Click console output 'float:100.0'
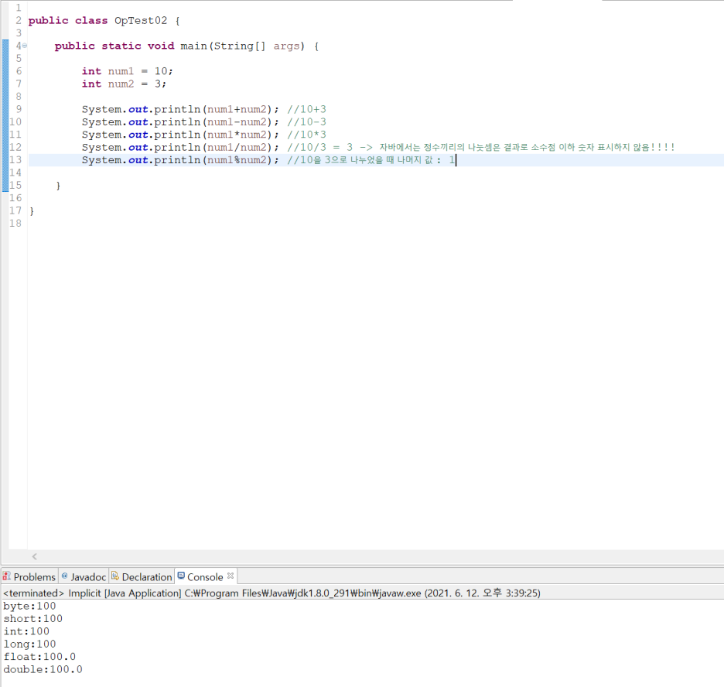 (39, 657)
